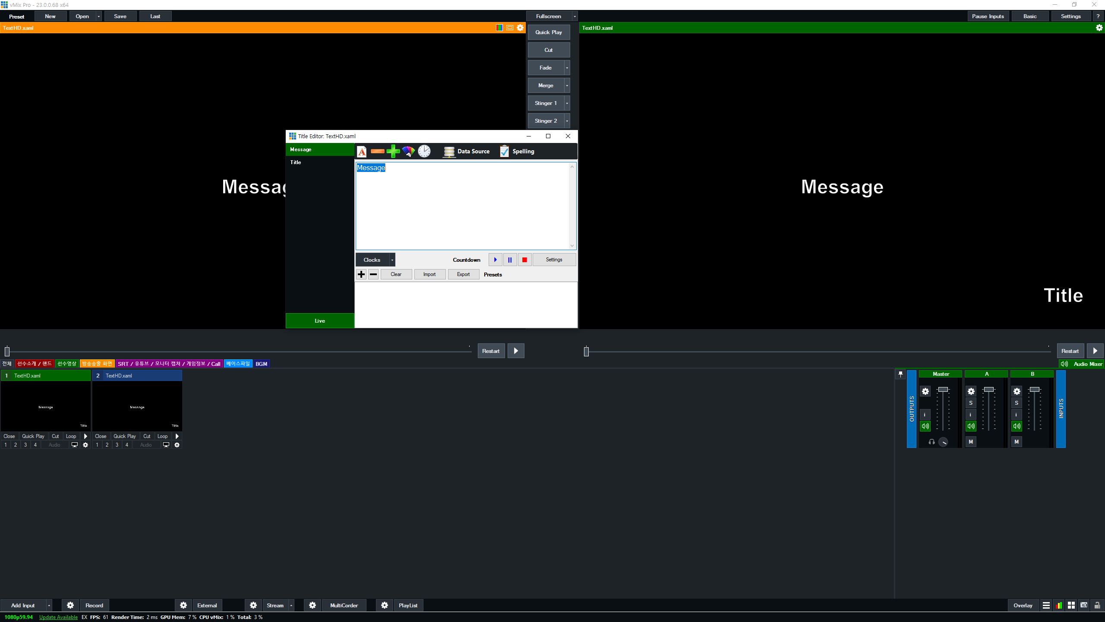Click the clock icon in Title Editor toolbar
The height and width of the screenshot is (622, 1105).
(x=424, y=152)
